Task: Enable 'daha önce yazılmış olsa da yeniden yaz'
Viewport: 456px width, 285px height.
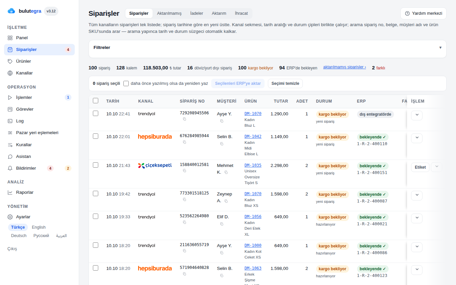Action: (126, 83)
